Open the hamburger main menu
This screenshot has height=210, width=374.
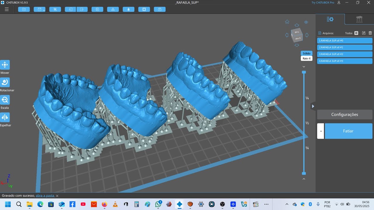point(7,9)
